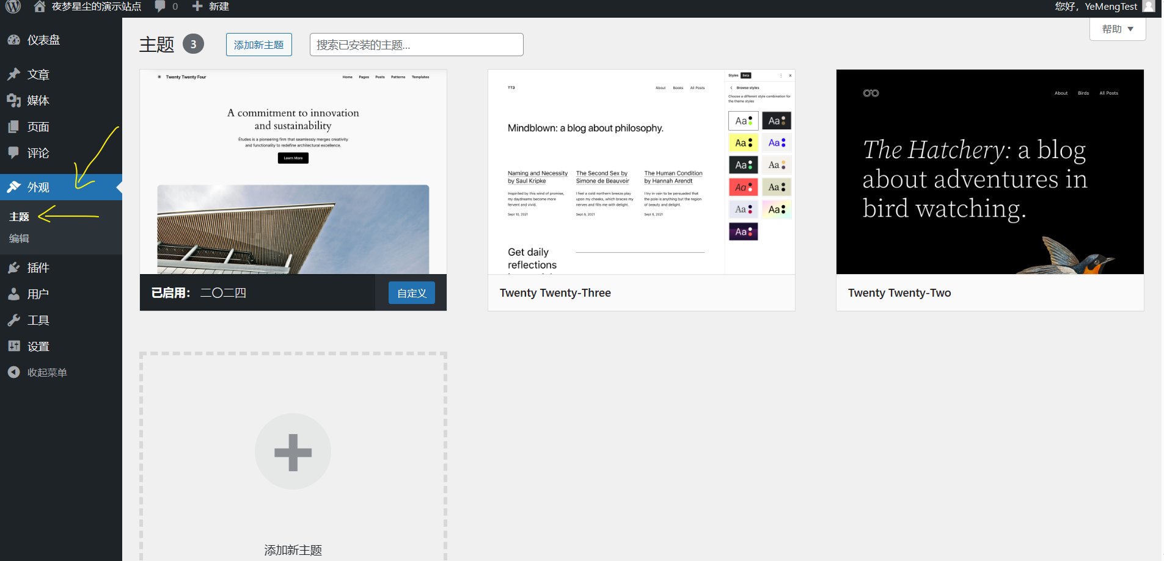Open the site home icon in admin bar
This screenshot has width=1164, height=561.
click(40, 7)
